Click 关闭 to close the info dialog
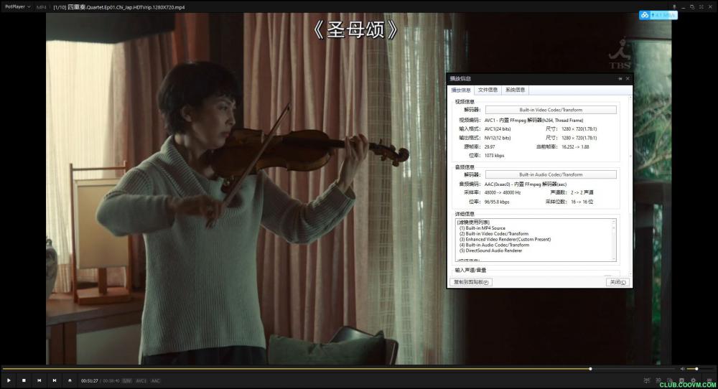 [x=617, y=282]
